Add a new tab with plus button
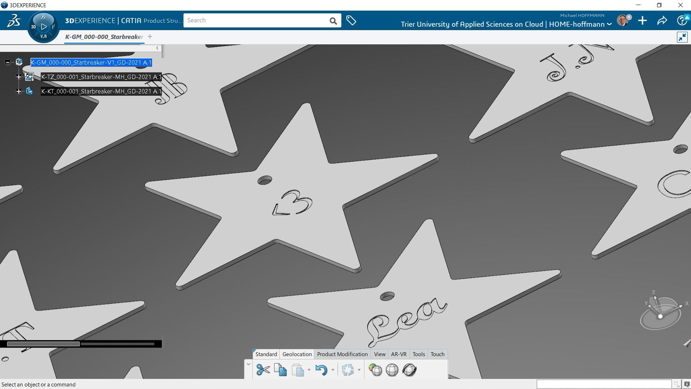The width and height of the screenshot is (691, 389). coord(150,36)
